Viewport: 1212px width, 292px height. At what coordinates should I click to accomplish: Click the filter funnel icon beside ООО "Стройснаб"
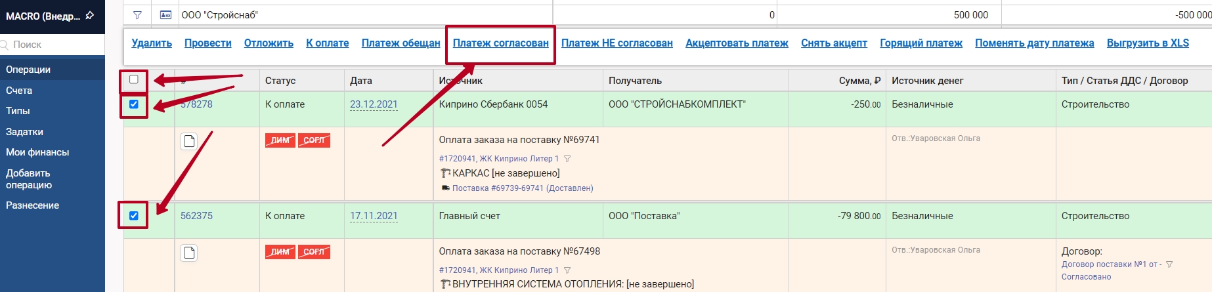pos(137,14)
